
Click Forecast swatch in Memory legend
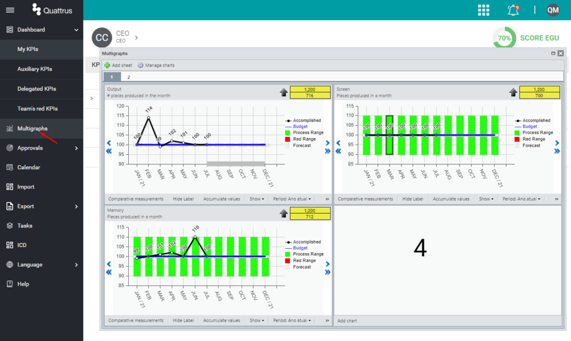click(x=288, y=267)
